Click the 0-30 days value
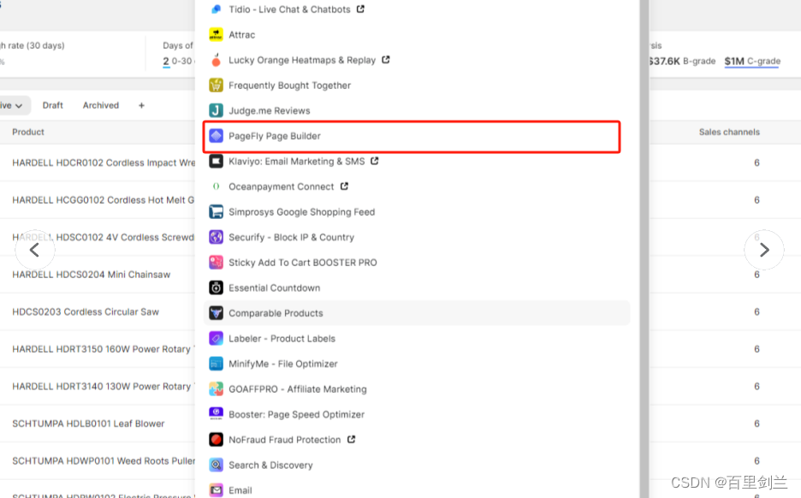The width and height of the screenshot is (801, 498). pyautogui.click(x=179, y=62)
